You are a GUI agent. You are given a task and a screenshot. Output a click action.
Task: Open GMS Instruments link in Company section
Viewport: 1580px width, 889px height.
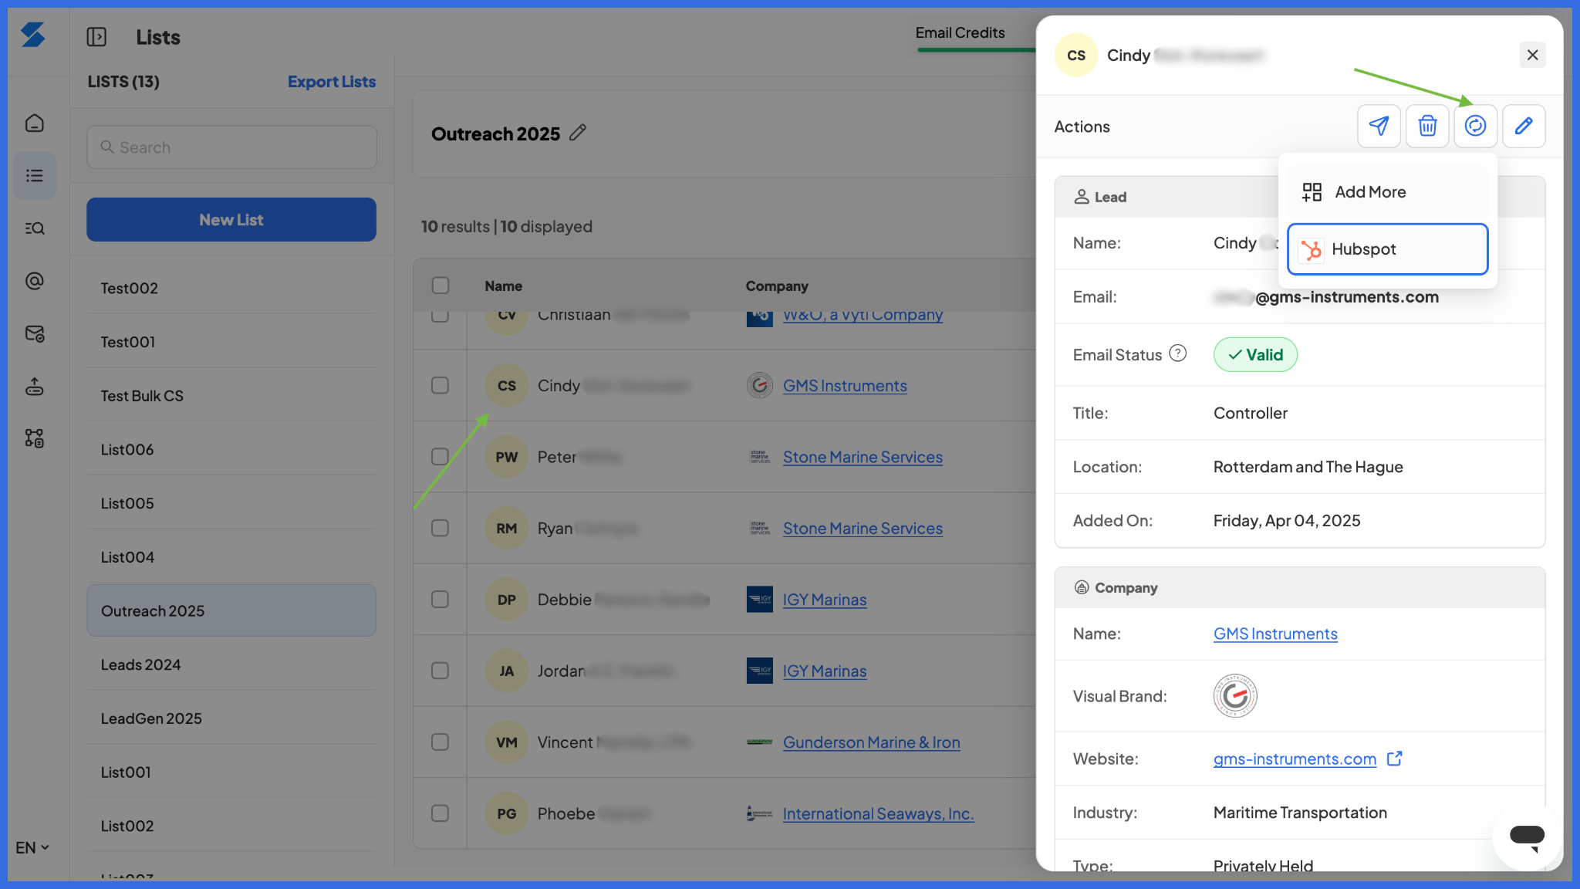1275,634
